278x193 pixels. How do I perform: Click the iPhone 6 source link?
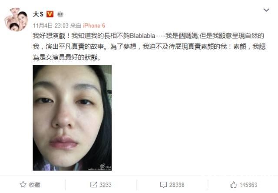(94, 26)
